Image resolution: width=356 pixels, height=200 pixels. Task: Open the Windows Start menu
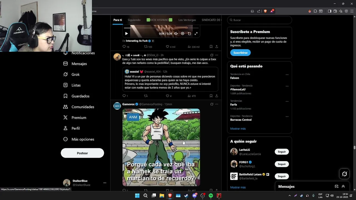pyautogui.click(x=137, y=196)
